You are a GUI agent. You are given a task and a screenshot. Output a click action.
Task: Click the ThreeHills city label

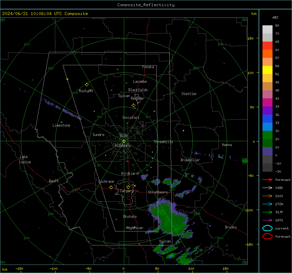[x=163, y=142]
